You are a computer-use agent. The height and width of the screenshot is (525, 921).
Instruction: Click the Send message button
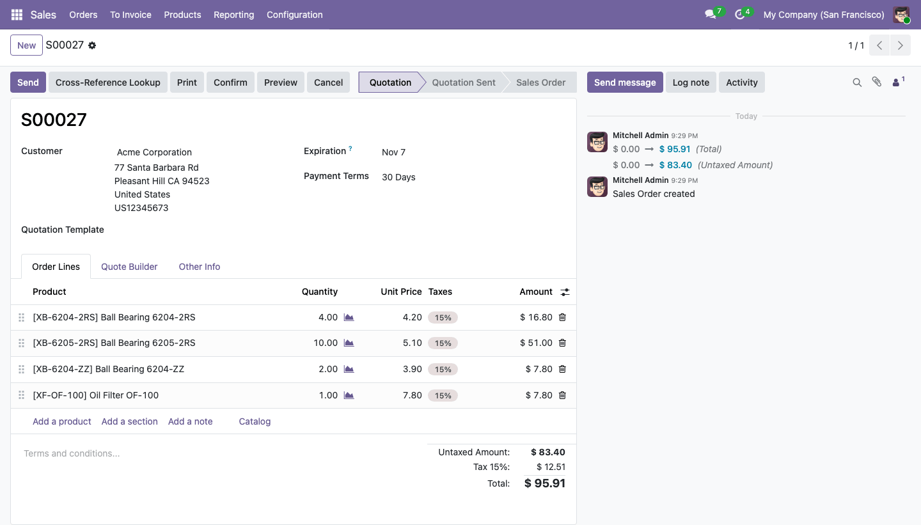coord(625,82)
